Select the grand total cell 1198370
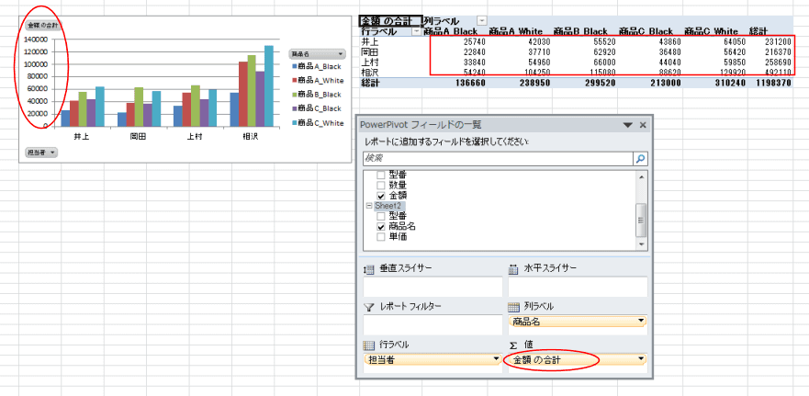 (x=770, y=83)
